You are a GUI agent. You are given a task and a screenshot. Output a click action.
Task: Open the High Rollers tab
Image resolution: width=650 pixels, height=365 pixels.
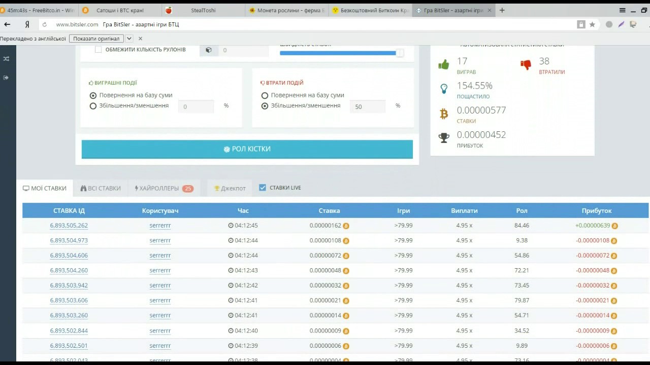coord(164,188)
